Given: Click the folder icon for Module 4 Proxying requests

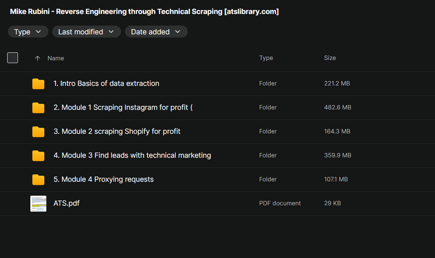Looking at the screenshot, I should (38, 179).
